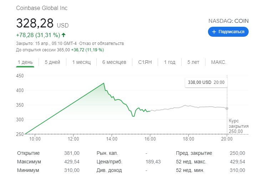This screenshot has width=264, height=178.
Task: Open the Отказ от обязательств disclaimer link
Action: (102, 44)
